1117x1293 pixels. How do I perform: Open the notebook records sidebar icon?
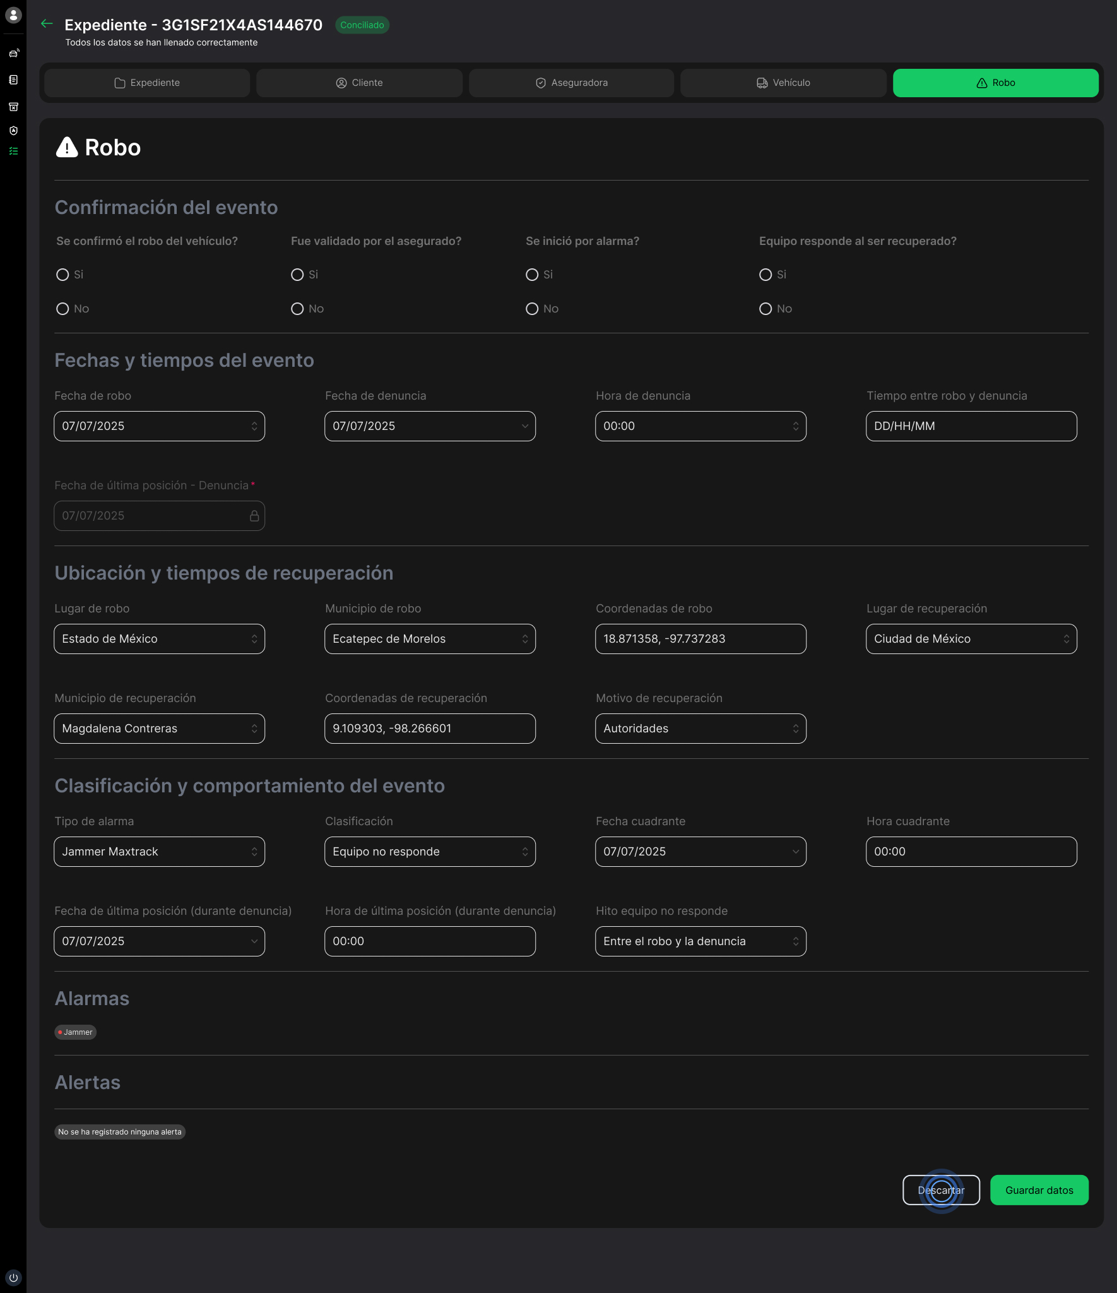[x=13, y=80]
